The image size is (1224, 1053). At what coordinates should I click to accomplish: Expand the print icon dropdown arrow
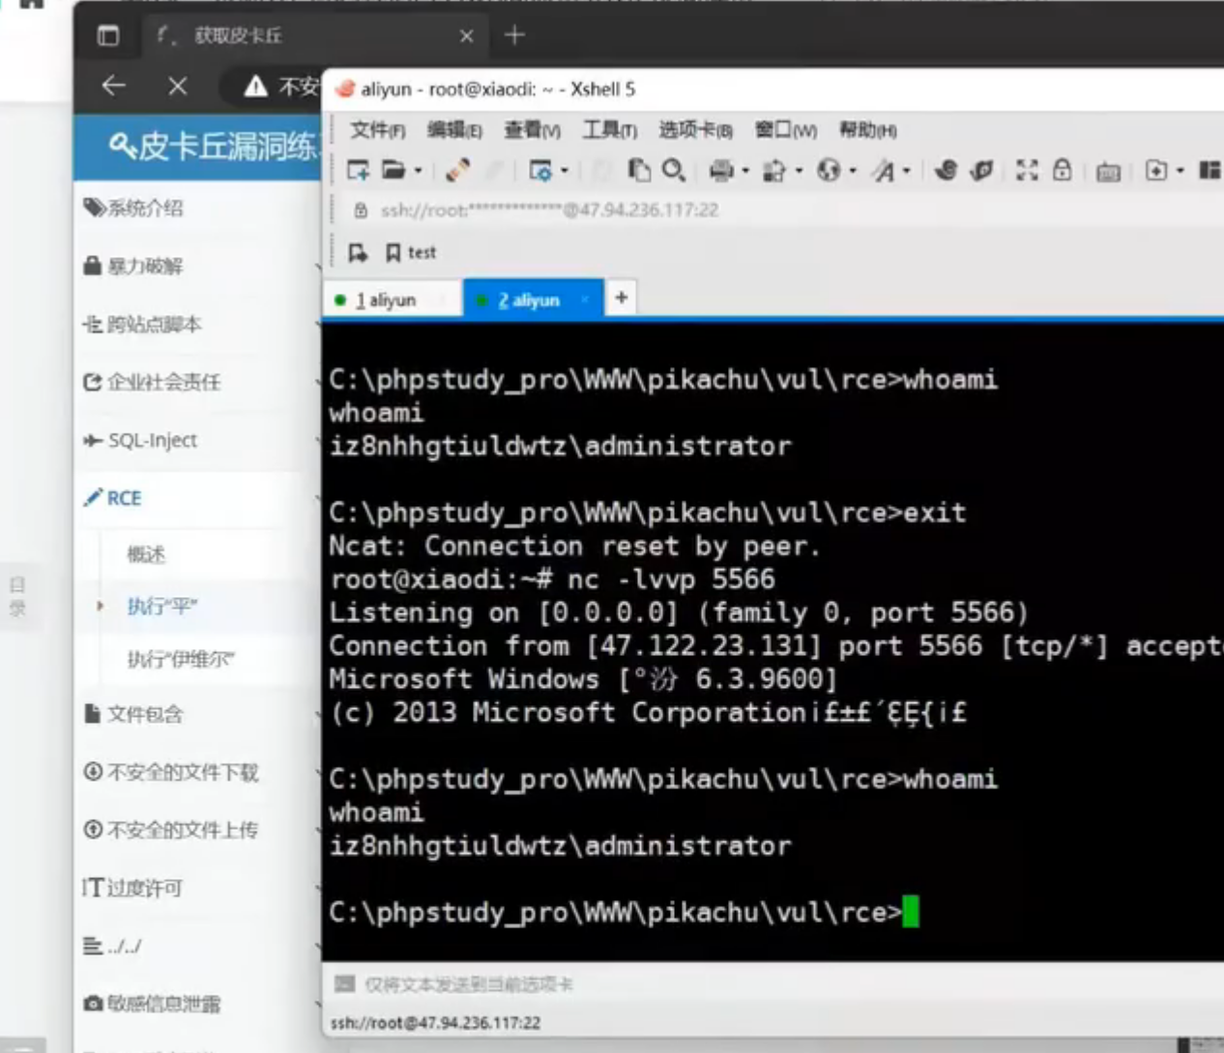click(745, 171)
